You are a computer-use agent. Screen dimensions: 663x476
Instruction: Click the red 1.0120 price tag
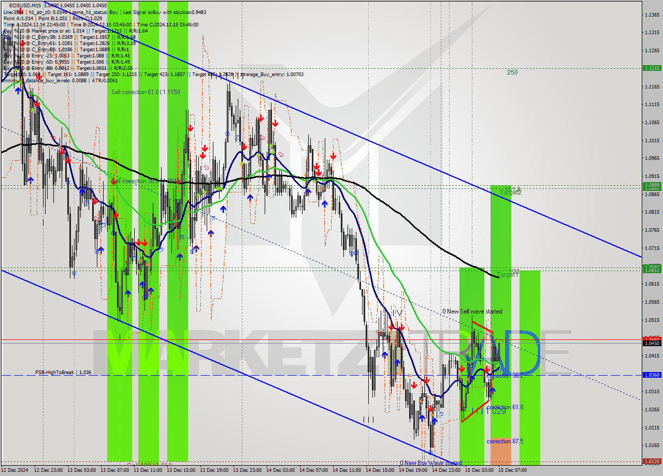tap(652, 461)
